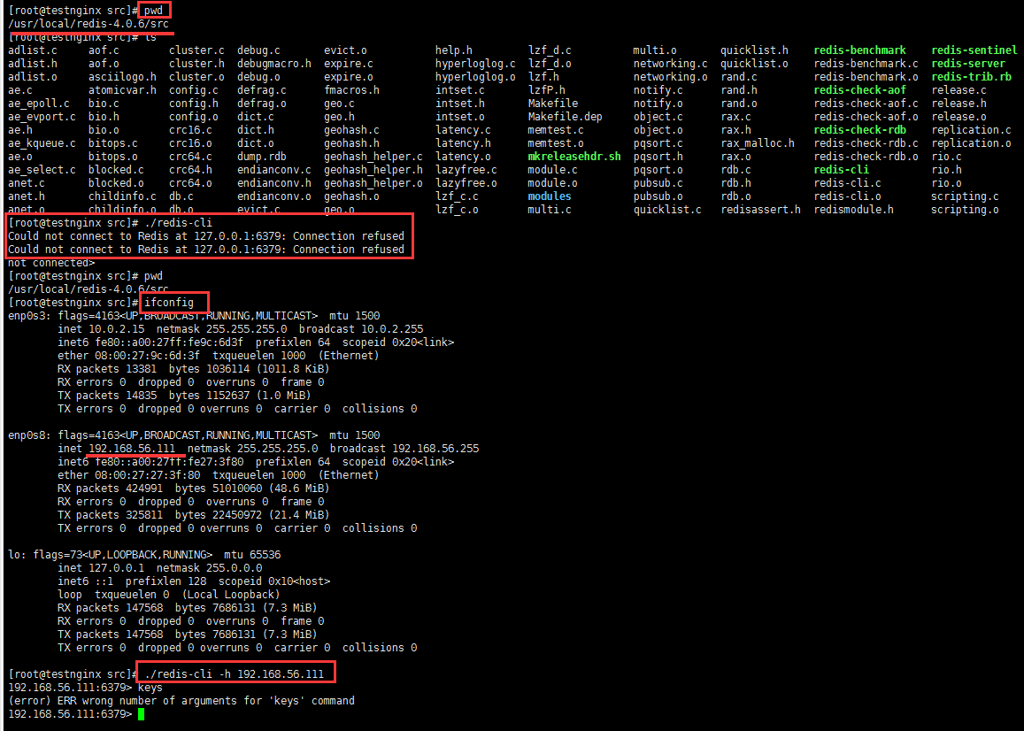
Task: Click the './redis-cli -h 192.168.56.111' command
Action: (235, 674)
